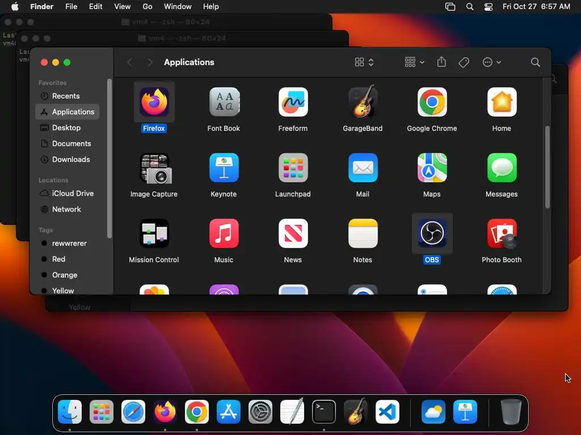This screenshot has width=581, height=435.
Task: Open the Finder menu in menu bar
Action: pyautogui.click(x=42, y=6)
